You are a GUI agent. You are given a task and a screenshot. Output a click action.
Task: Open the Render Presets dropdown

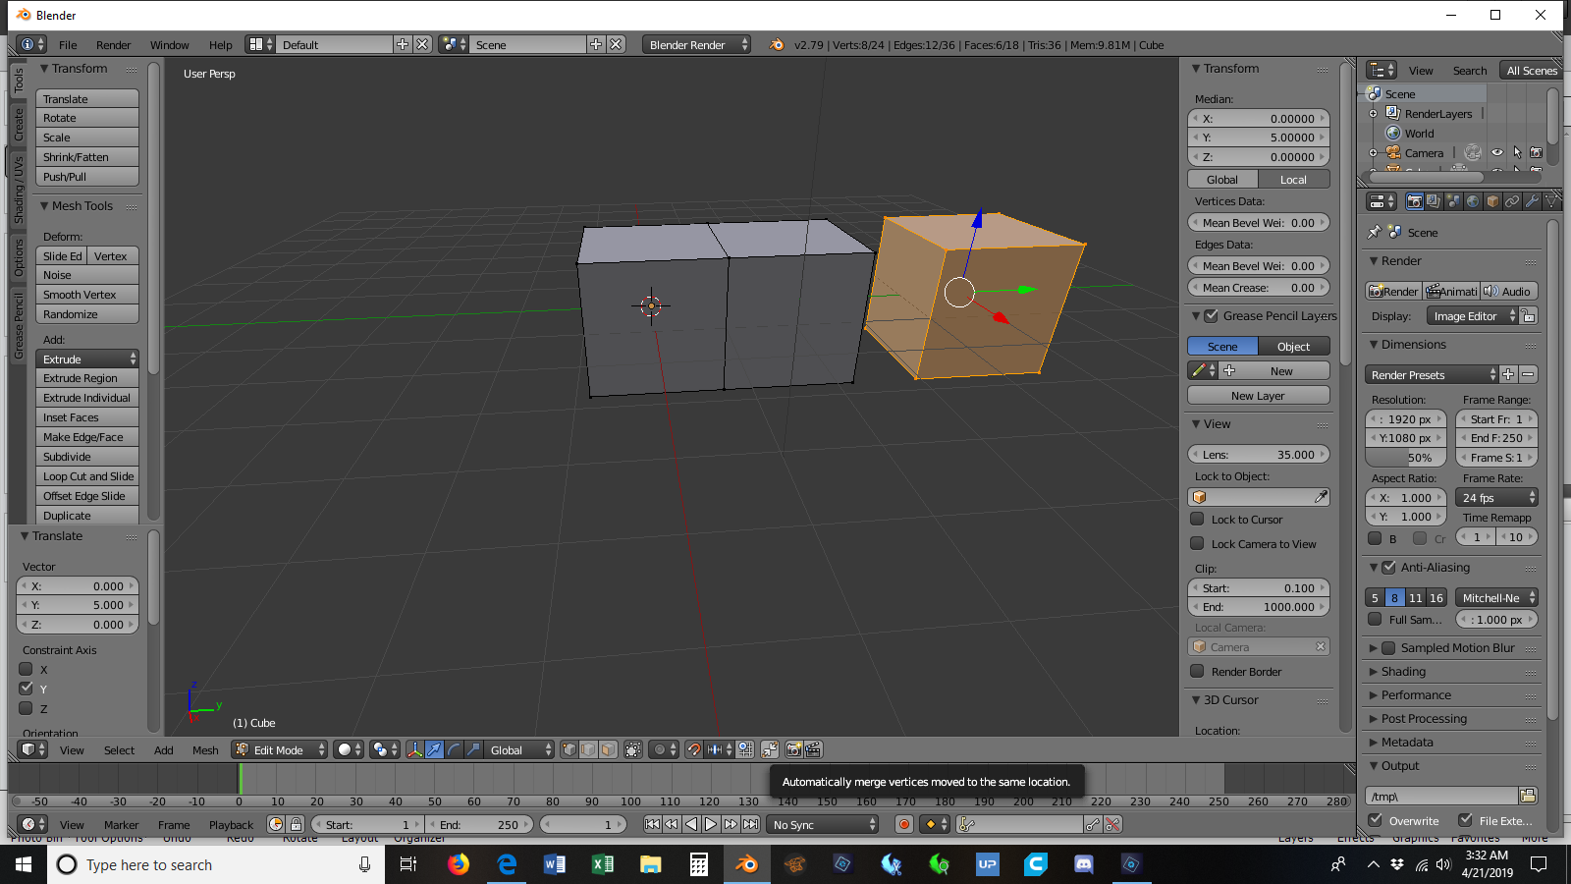[1433, 374]
